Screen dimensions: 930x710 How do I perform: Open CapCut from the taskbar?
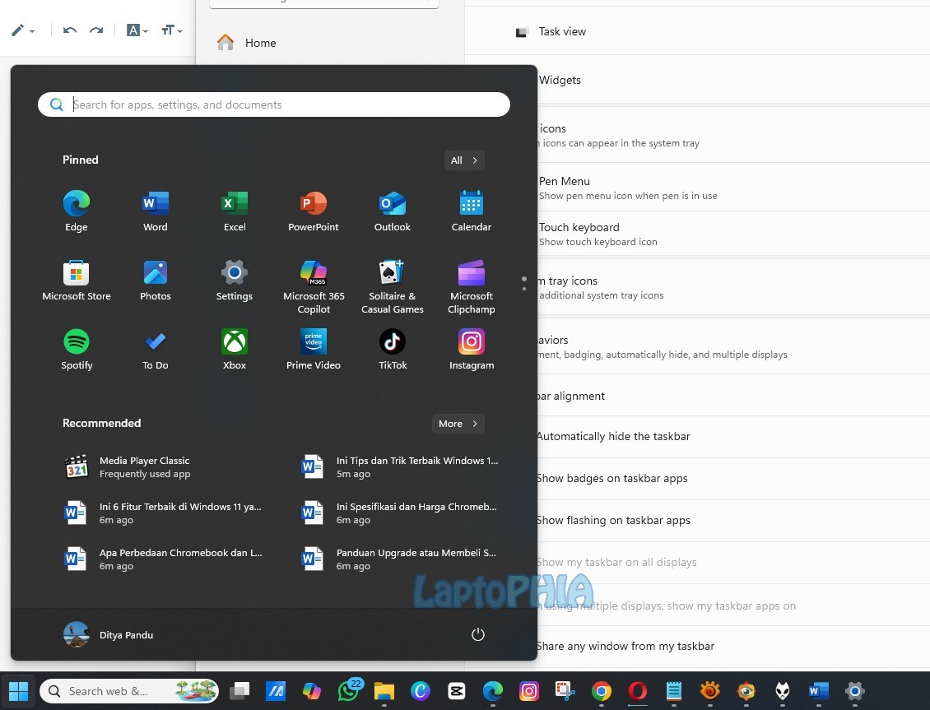click(x=457, y=691)
